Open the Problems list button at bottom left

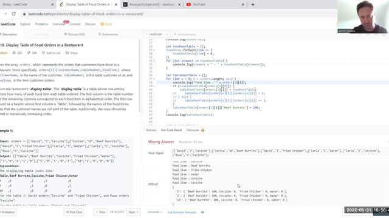pyautogui.click(x=8, y=213)
